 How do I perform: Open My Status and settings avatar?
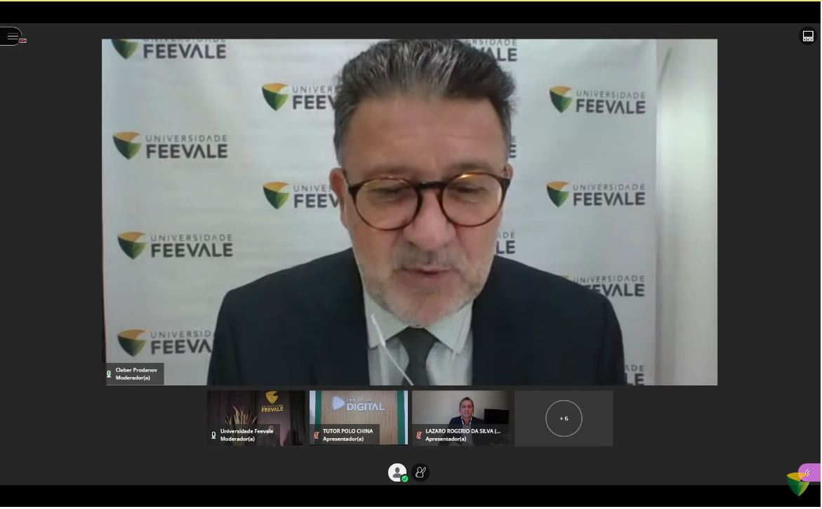tap(397, 472)
